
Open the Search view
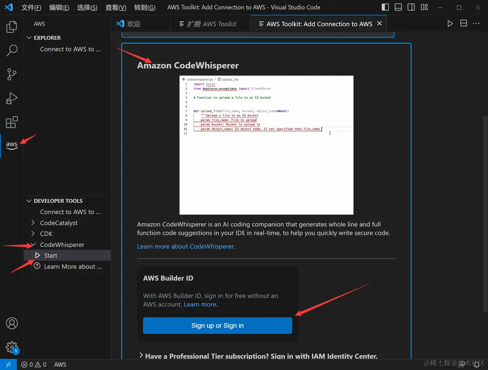tap(12, 51)
